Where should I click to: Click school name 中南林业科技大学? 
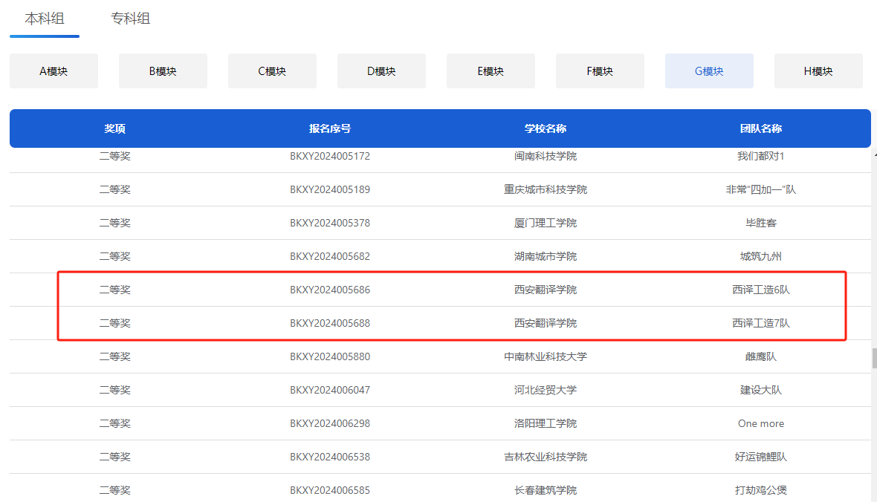[x=546, y=356]
